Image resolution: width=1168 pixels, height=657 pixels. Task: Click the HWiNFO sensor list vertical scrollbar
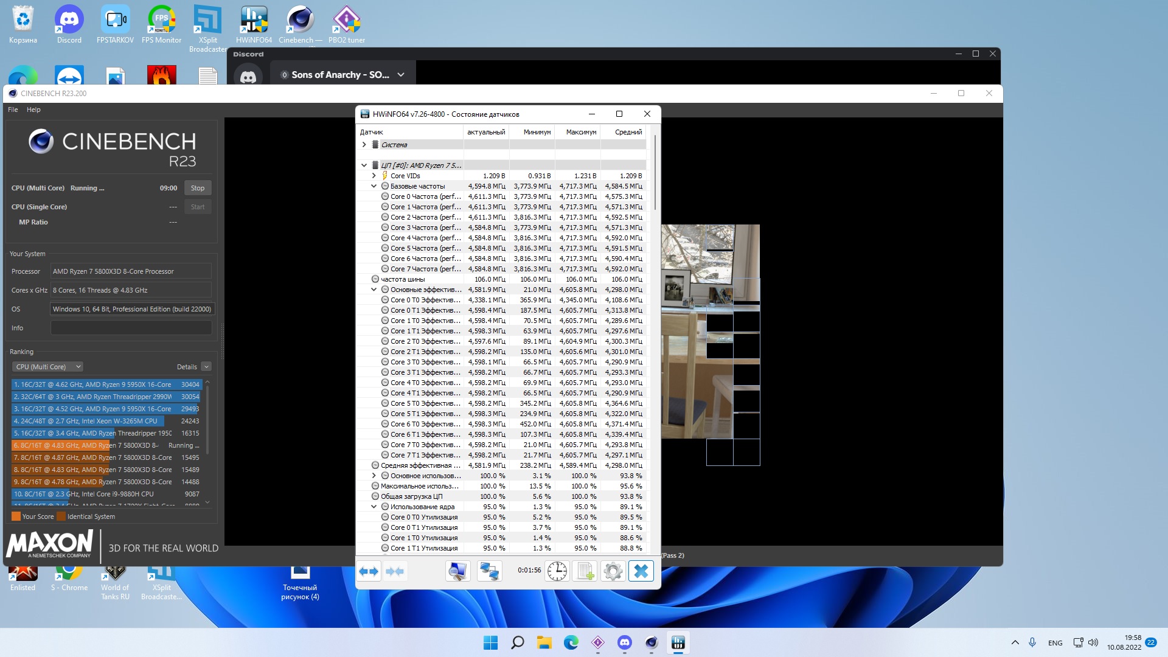pos(655,173)
